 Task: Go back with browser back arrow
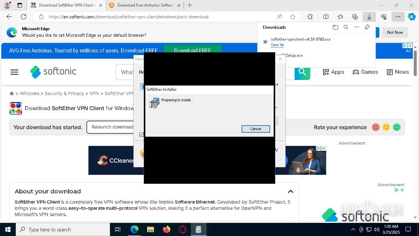click(9, 17)
